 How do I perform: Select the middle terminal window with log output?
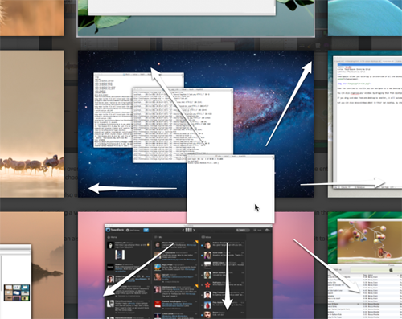click(x=183, y=126)
